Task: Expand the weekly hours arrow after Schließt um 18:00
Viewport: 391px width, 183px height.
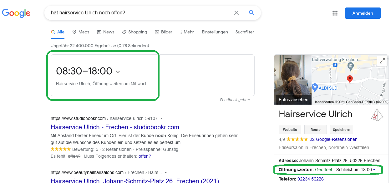Action: [x=374, y=170]
